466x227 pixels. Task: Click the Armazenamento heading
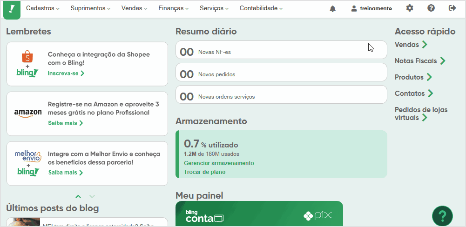tap(211, 121)
